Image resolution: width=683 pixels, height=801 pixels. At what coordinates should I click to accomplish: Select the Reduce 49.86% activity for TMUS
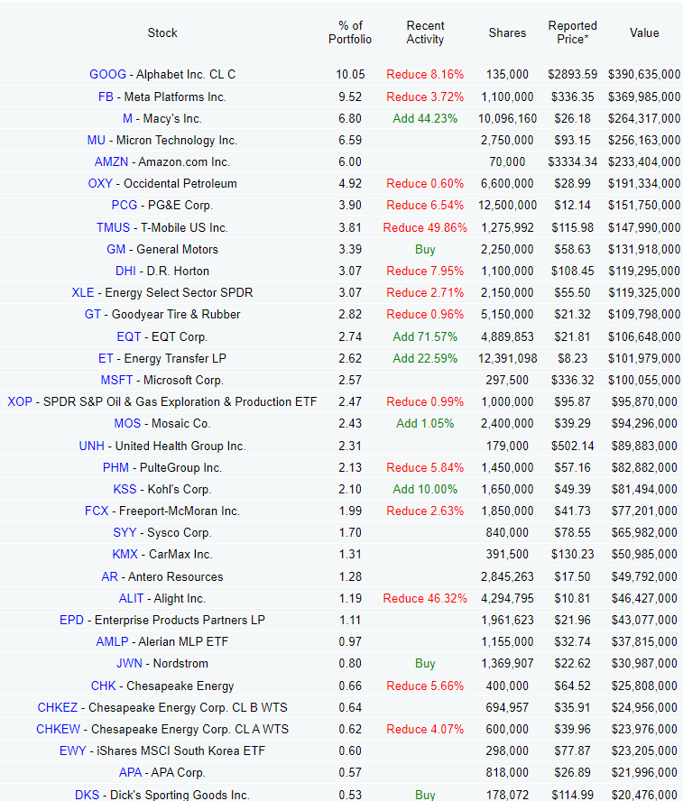pos(425,228)
